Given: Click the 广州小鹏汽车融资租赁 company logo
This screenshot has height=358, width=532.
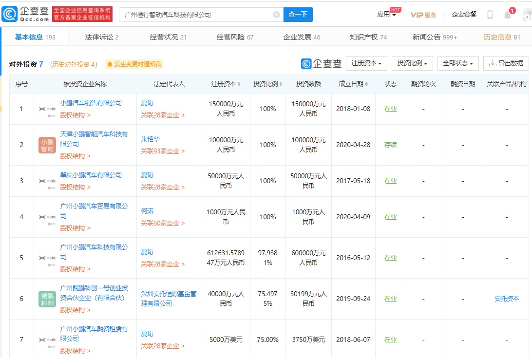Looking at the screenshot, I should [x=47, y=339].
